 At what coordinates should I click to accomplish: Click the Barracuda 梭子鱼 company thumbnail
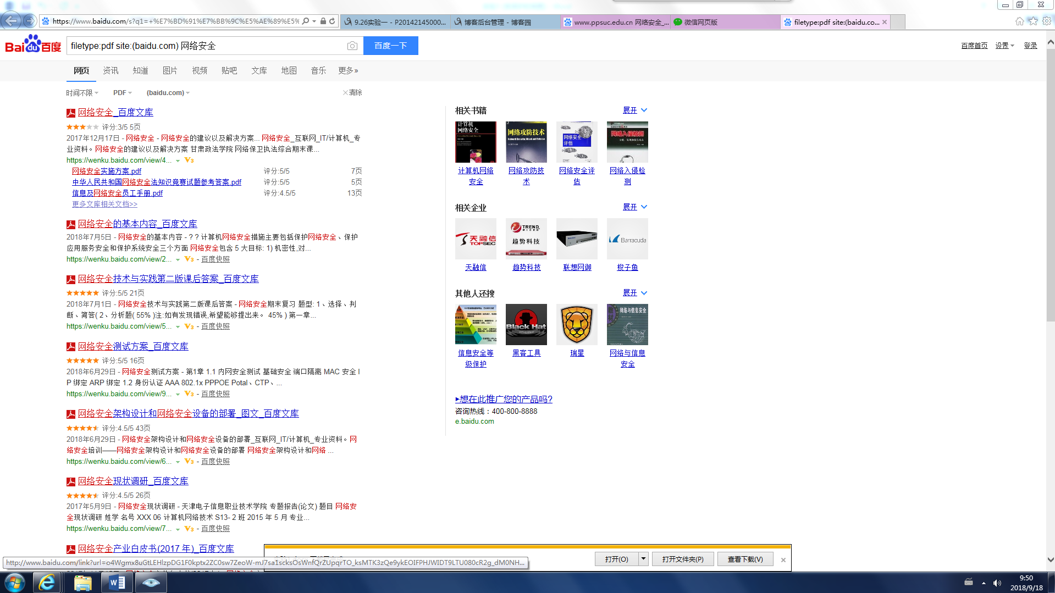coord(627,239)
